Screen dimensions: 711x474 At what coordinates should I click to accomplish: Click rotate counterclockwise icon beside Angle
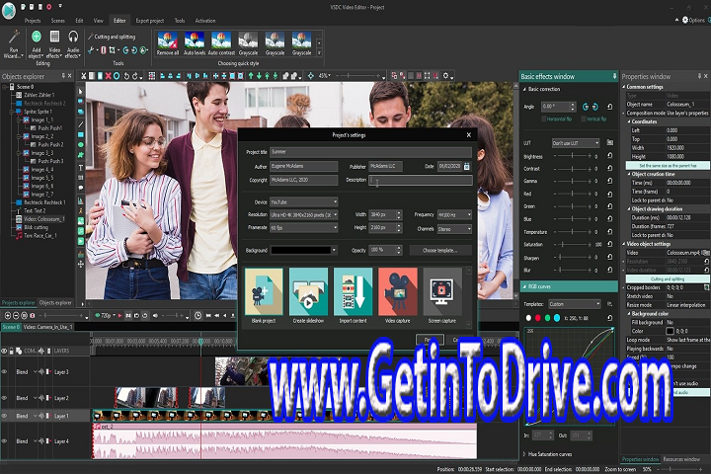pos(586,107)
